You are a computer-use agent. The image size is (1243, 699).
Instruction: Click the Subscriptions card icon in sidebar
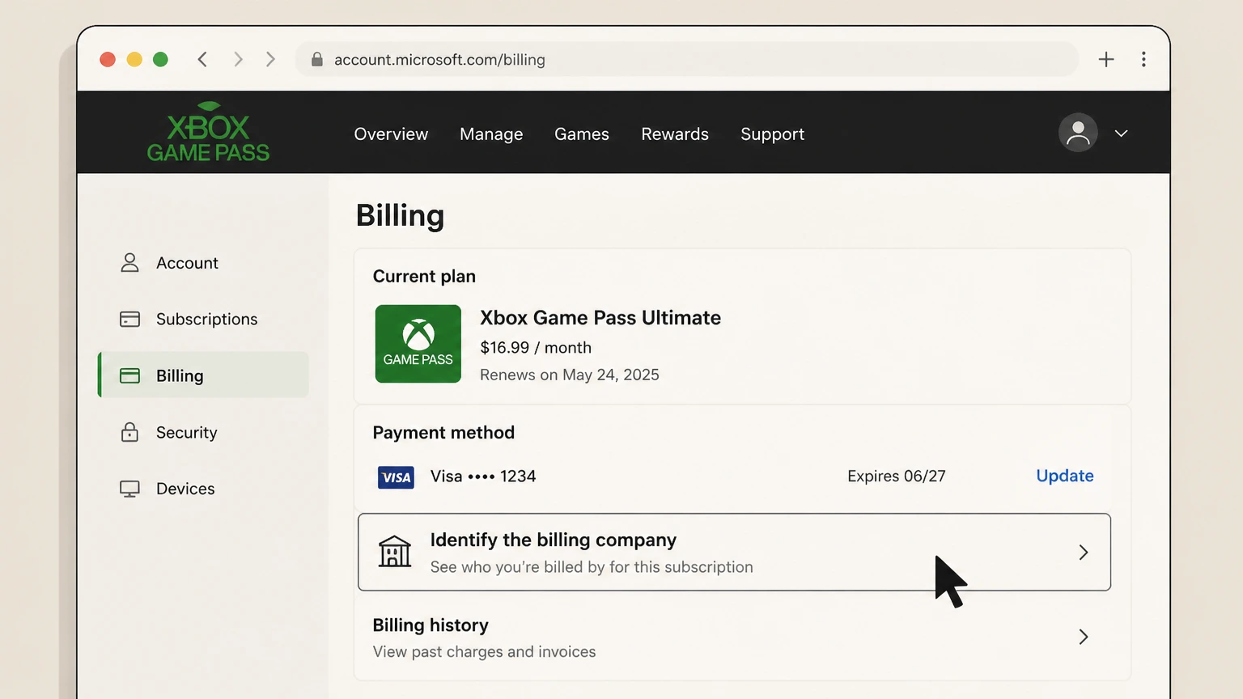[129, 319]
